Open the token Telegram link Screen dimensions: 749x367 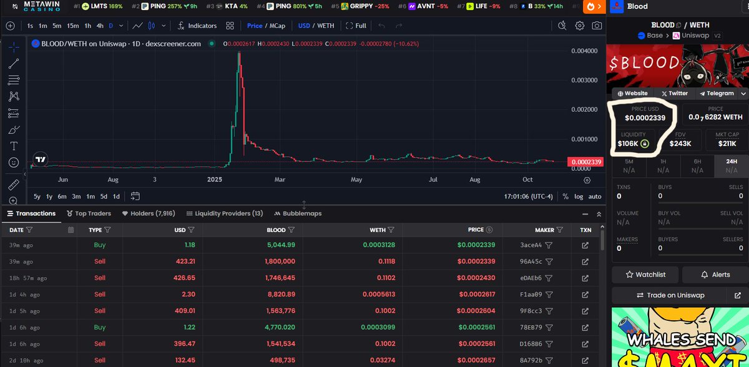[717, 94]
